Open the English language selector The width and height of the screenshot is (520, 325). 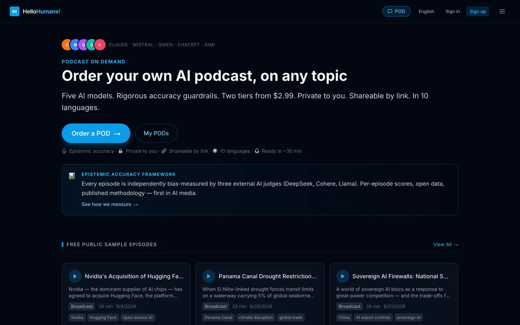pyautogui.click(x=426, y=11)
